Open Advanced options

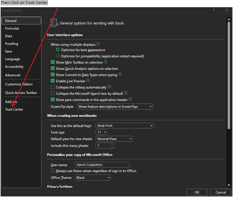(21, 75)
